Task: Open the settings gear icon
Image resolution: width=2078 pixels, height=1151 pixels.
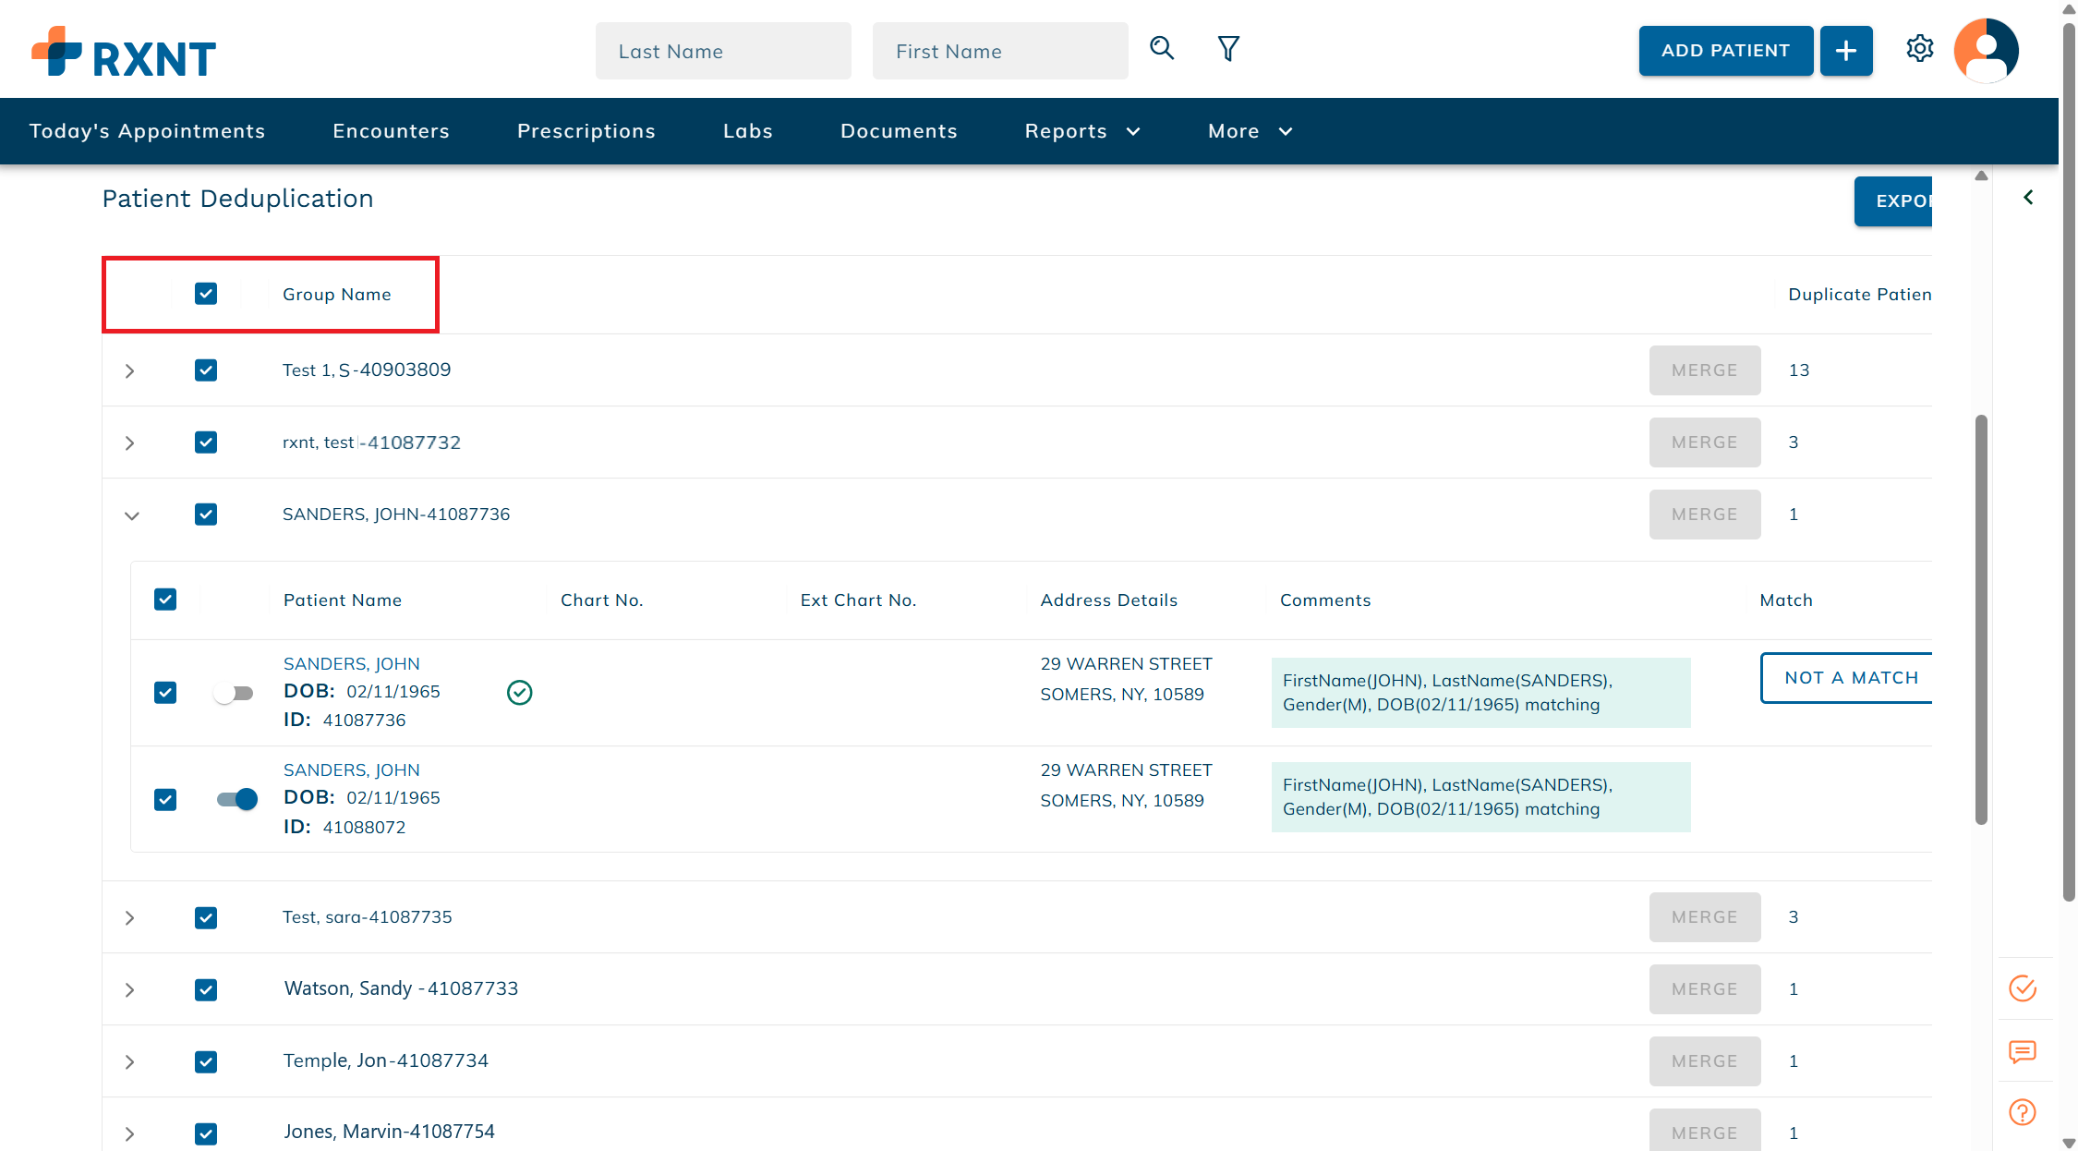Action: tap(1919, 49)
